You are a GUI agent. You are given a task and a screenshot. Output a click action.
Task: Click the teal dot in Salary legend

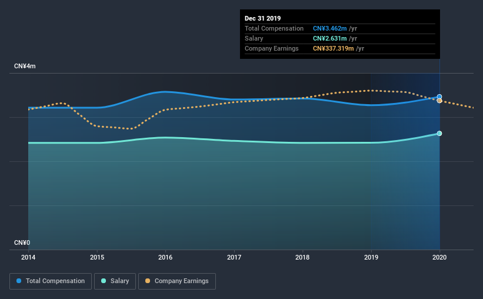coord(104,281)
